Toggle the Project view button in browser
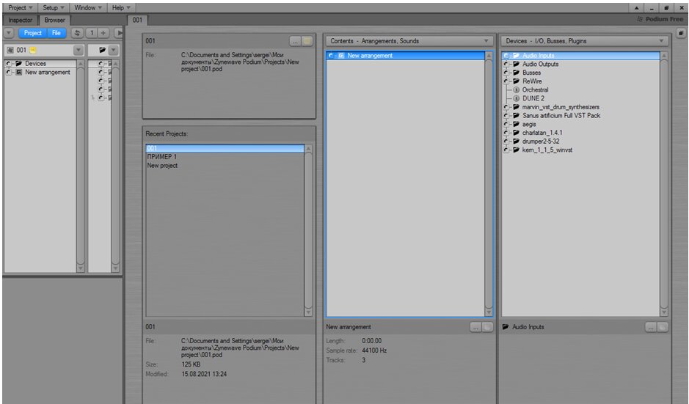The width and height of the screenshot is (689, 404). point(33,33)
